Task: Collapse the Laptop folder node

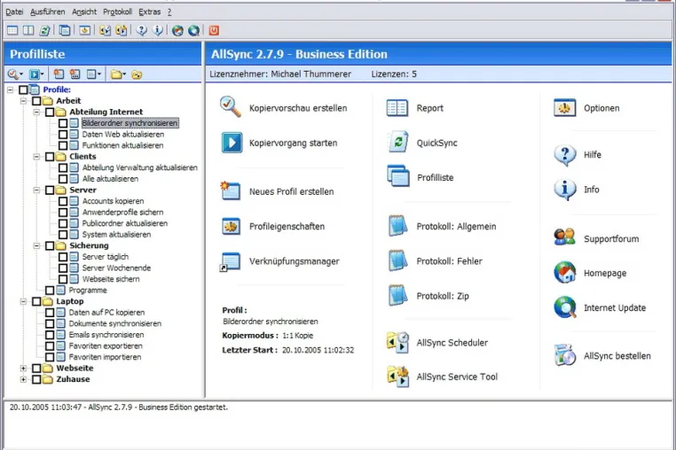Action: (23, 301)
